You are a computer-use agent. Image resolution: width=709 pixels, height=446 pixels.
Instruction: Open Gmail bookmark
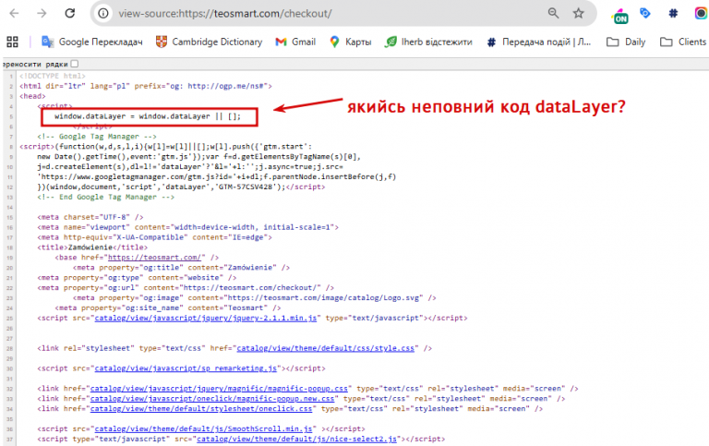[x=295, y=42]
